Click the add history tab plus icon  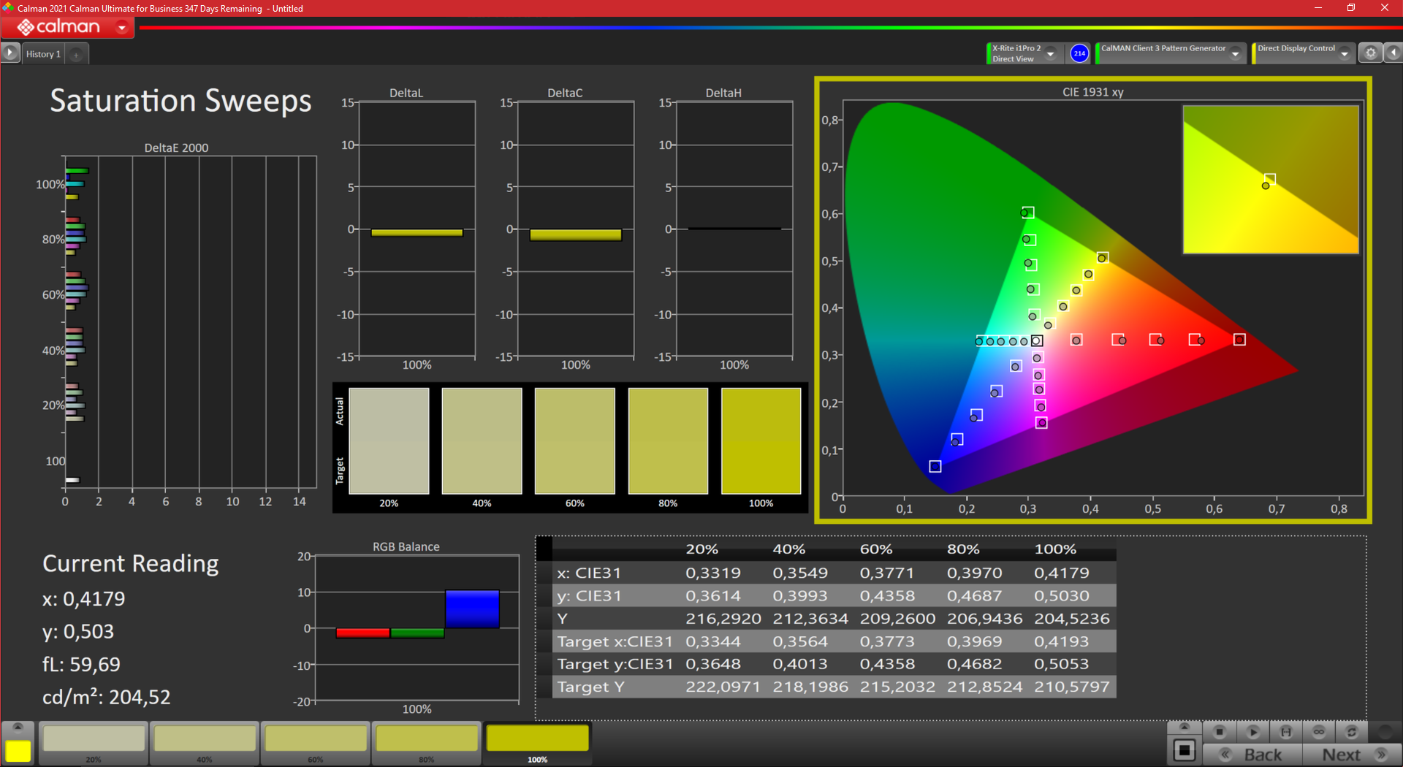pyautogui.click(x=76, y=54)
